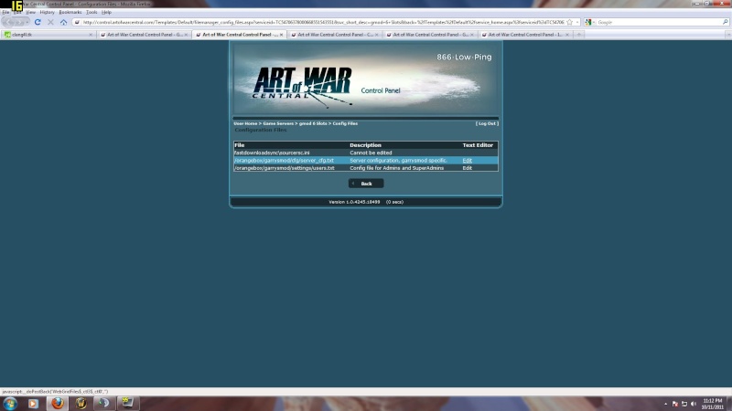Click the Firefox taskbar icon
This screenshot has width=732, height=411.
click(57, 404)
